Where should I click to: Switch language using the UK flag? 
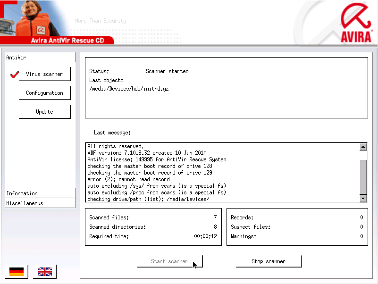point(45,271)
